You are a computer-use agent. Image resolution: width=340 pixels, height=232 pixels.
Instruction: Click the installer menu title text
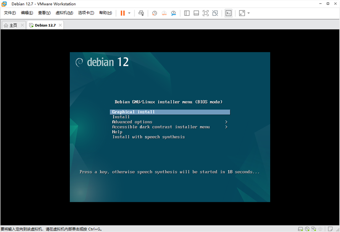tap(169, 102)
